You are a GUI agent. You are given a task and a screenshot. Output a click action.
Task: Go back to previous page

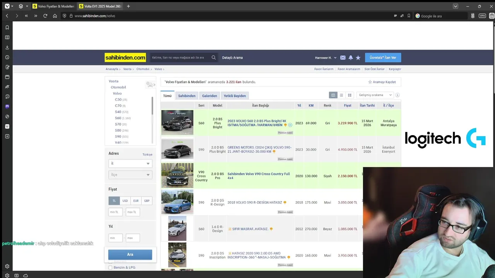[7, 16]
